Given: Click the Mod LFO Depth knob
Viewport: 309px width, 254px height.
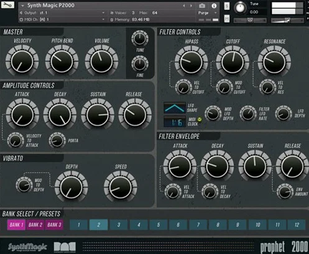Looking at the screenshot, I should 213,114.
